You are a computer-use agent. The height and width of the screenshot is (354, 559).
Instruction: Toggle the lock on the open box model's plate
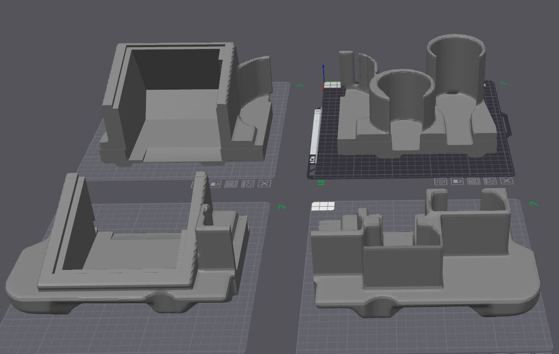tap(214, 184)
